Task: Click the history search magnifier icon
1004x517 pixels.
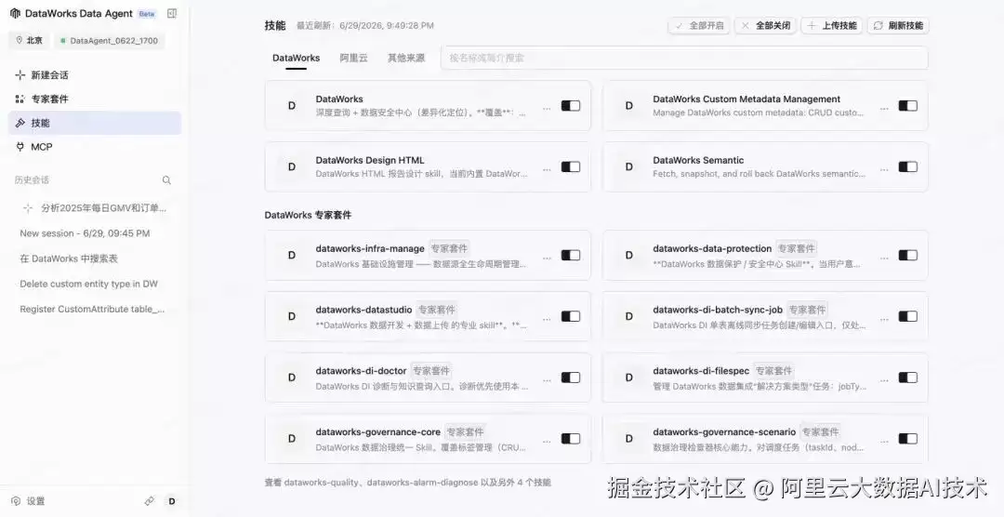Action: pos(166,180)
